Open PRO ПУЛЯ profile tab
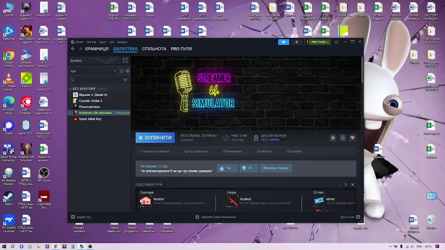Viewport: 445px width, 250px height. (x=181, y=49)
